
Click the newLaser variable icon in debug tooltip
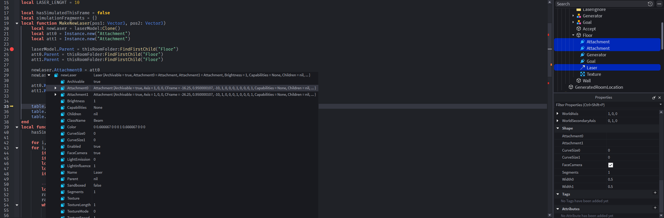[x=56, y=75]
